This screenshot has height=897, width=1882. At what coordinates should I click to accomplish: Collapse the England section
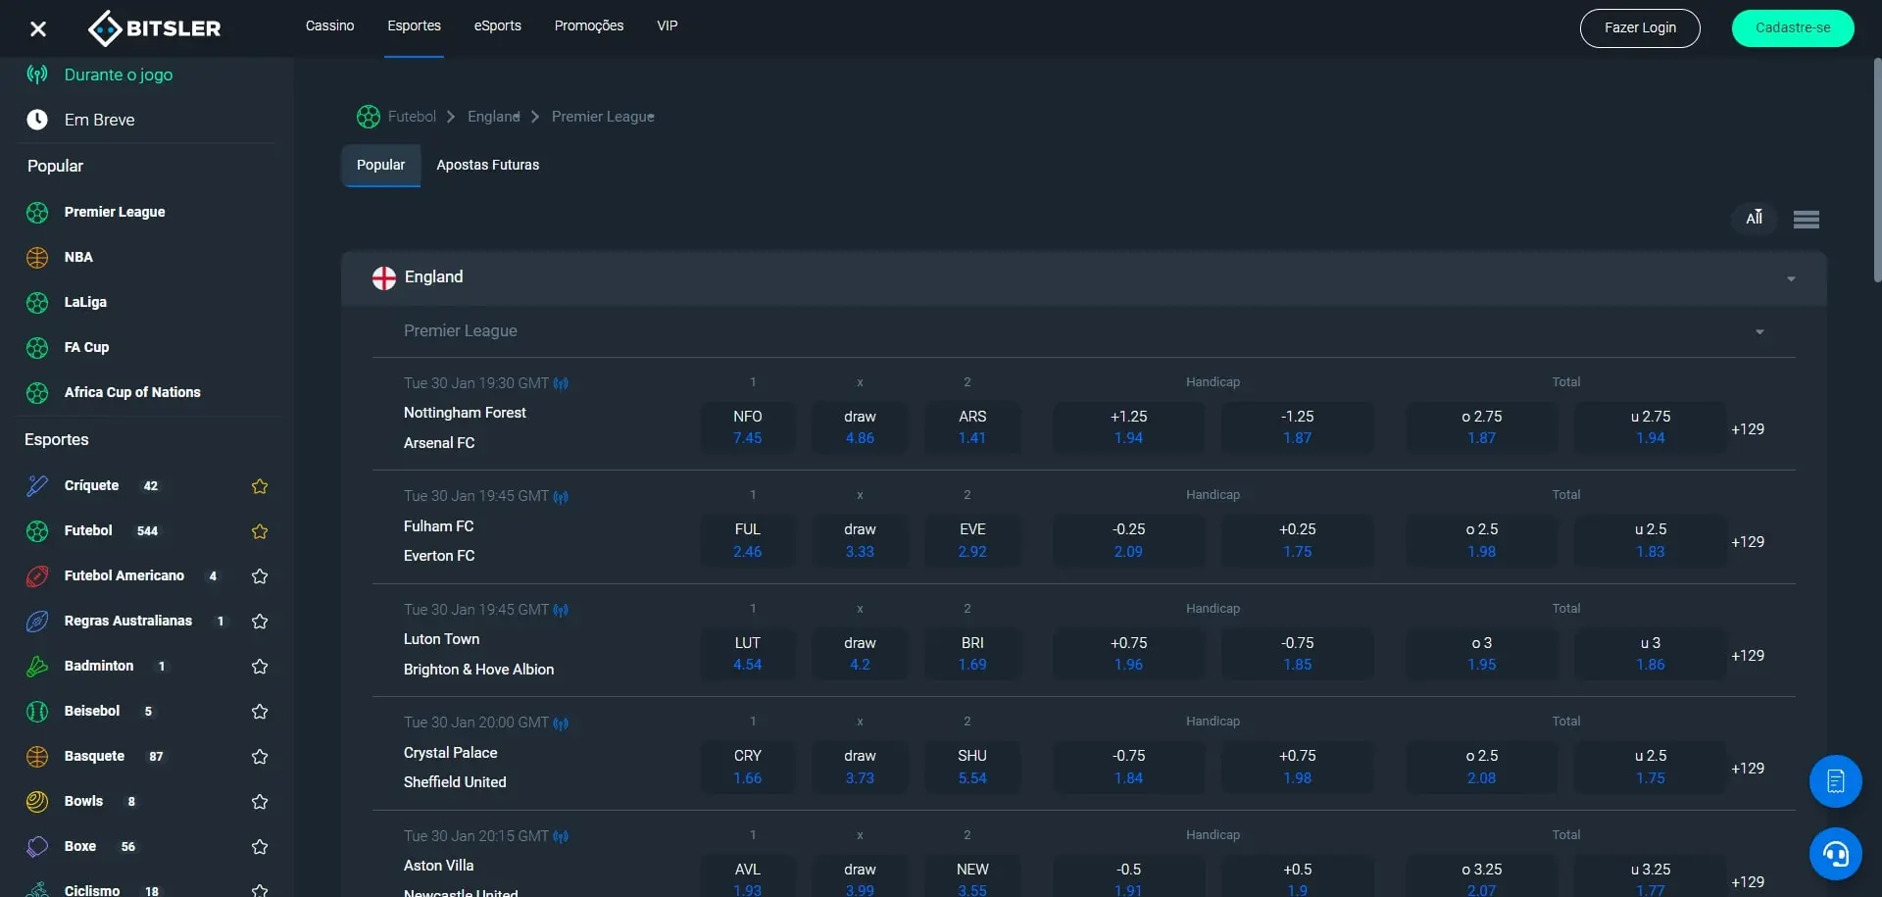pyautogui.click(x=1790, y=278)
